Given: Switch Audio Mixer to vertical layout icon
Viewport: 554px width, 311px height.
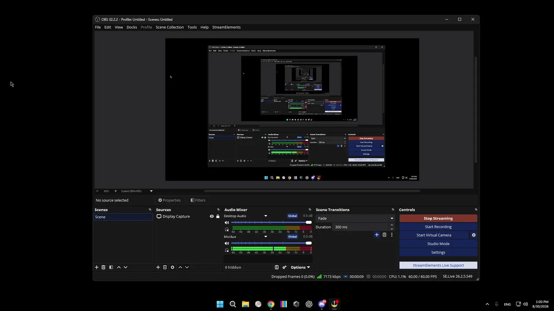Looking at the screenshot, I should click(277, 267).
